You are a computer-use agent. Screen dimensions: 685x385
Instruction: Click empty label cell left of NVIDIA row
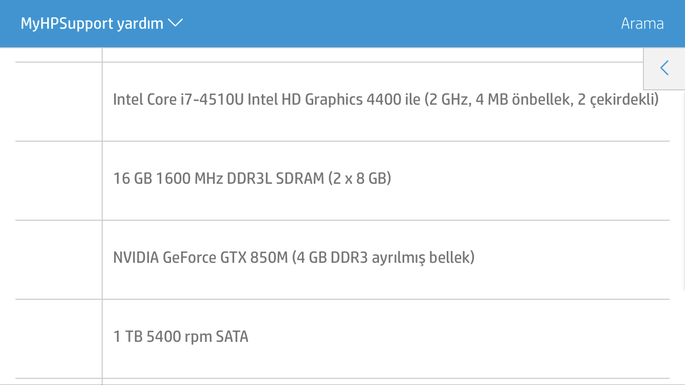coord(59,260)
